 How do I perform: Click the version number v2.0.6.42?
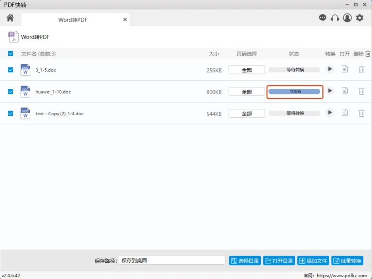coord(11,275)
